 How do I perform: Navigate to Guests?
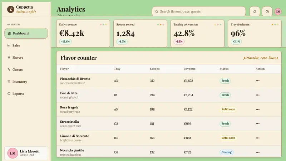[26, 69]
